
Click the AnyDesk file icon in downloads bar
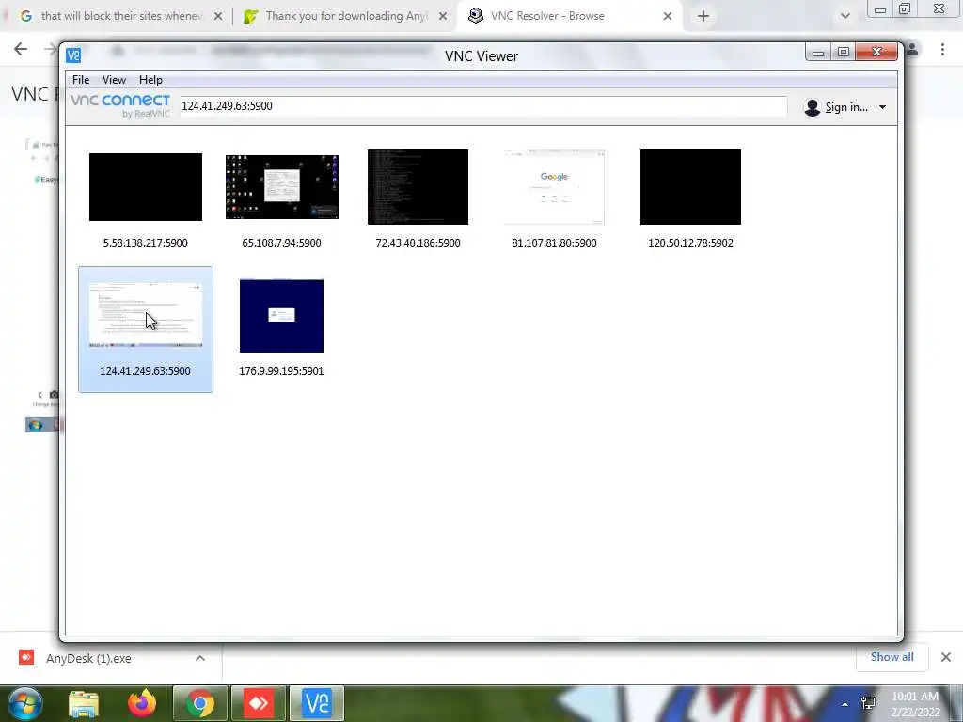point(25,657)
